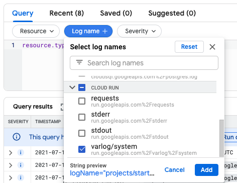Check the requests log checkbox
Viewport: 237px width, 183px height.
pos(82,101)
